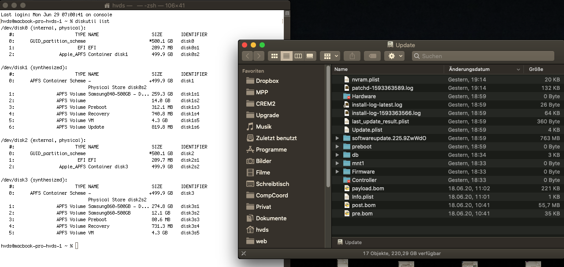Open the Action gear menu
The height and width of the screenshot is (267, 564).
pyautogui.click(x=394, y=56)
